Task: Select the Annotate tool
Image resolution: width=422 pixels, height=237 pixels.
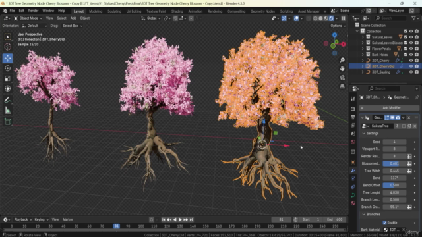Action: coord(7,100)
